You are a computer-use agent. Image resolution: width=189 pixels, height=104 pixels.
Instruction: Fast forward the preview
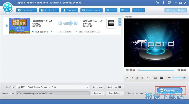pyautogui.click(x=137, y=78)
